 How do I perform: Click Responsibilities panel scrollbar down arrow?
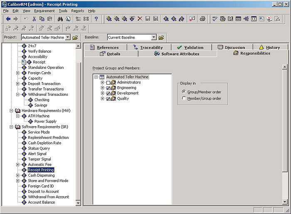coord(285,202)
